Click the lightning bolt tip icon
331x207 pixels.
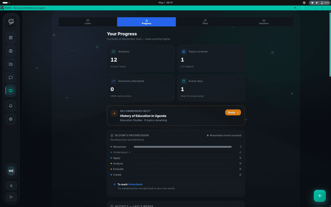coord(115,184)
